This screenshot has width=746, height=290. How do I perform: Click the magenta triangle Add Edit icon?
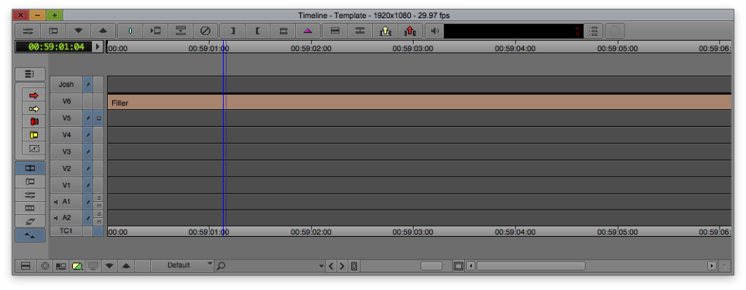[x=308, y=31]
